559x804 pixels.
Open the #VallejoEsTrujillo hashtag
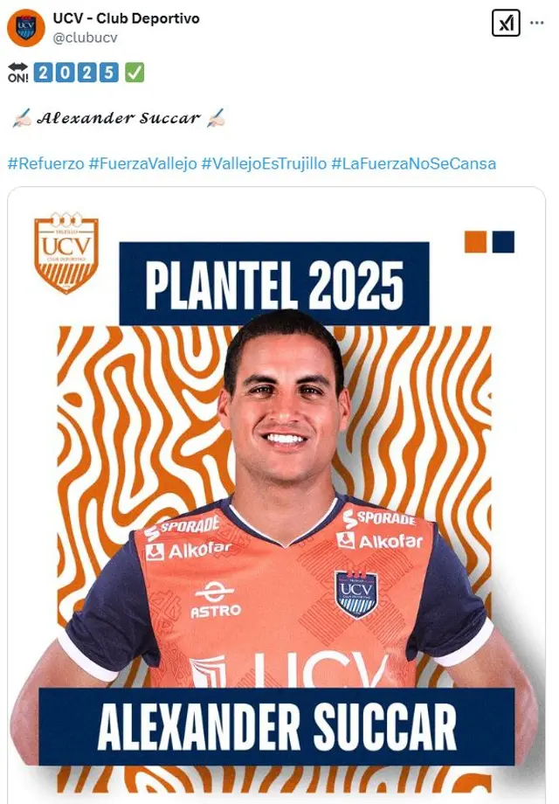click(264, 163)
